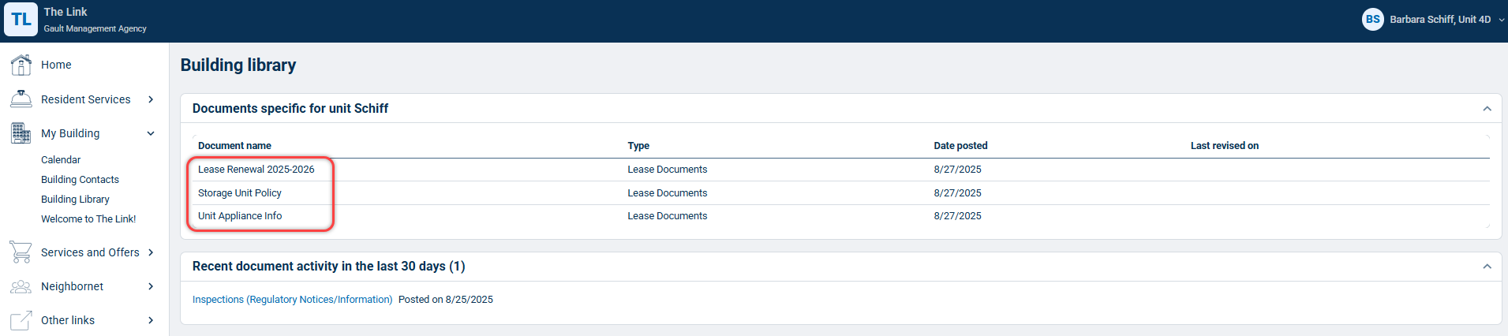This screenshot has width=1508, height=336.
Task: Sort by Type column header
Action: pyautogui.click(x=638, y=146)
